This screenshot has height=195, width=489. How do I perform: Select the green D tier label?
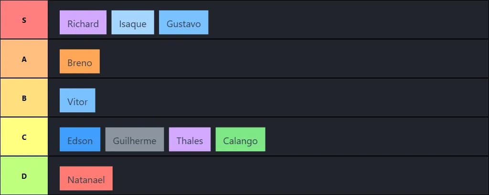[x=24, y=176]
